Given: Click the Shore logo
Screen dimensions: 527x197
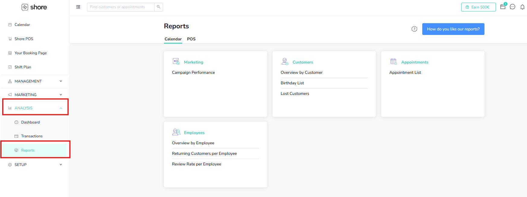Looking at the screenshot, I should [x=34, y=7].
